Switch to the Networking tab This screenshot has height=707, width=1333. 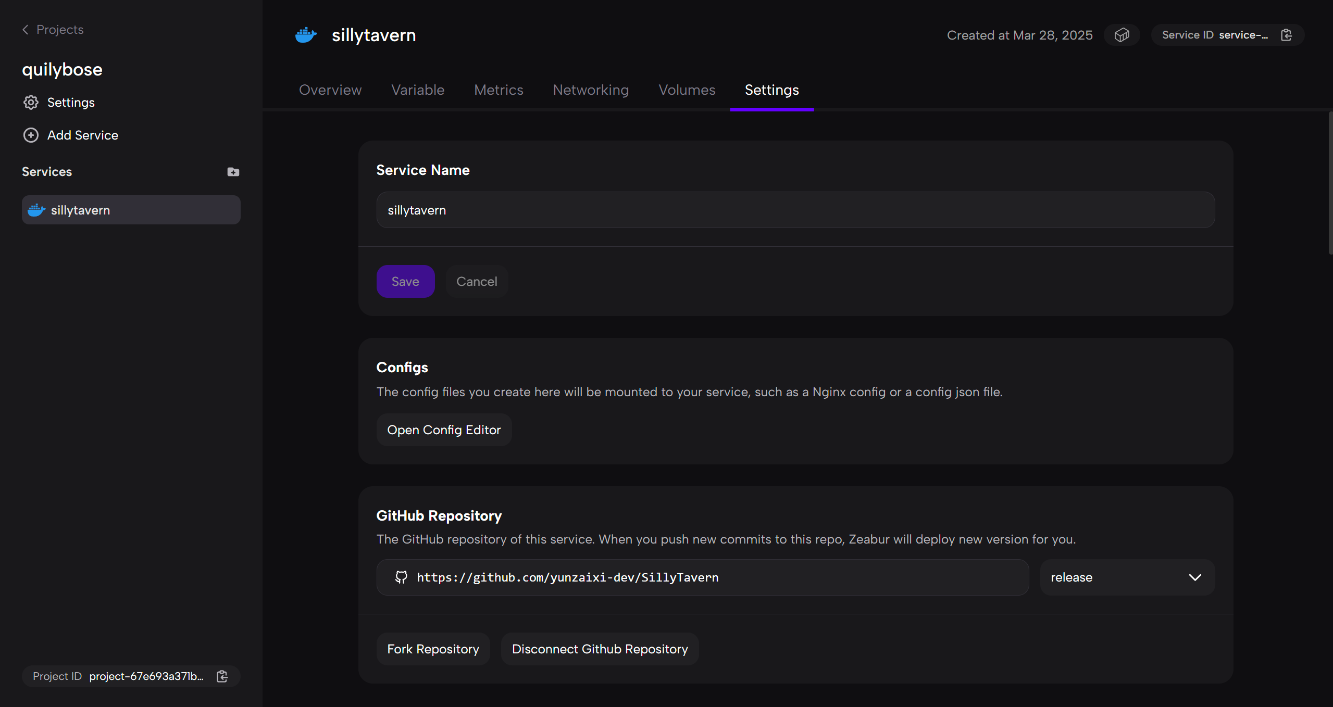coord(590,90)
